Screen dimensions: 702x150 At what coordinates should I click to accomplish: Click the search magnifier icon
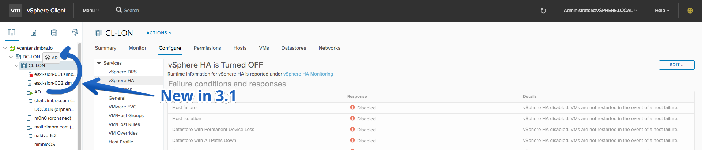click(x=119, y=10)
